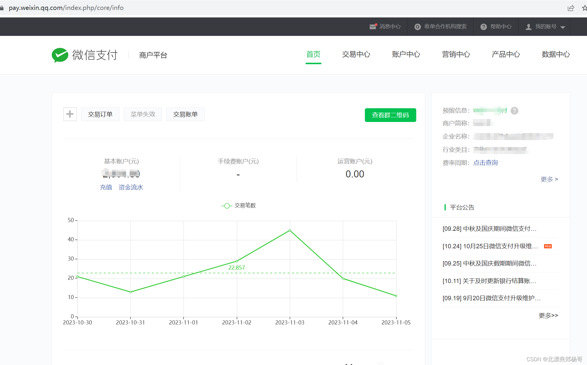Open the 交易中心 tab
Screen dimensions: 587x365
coord(356,54)
